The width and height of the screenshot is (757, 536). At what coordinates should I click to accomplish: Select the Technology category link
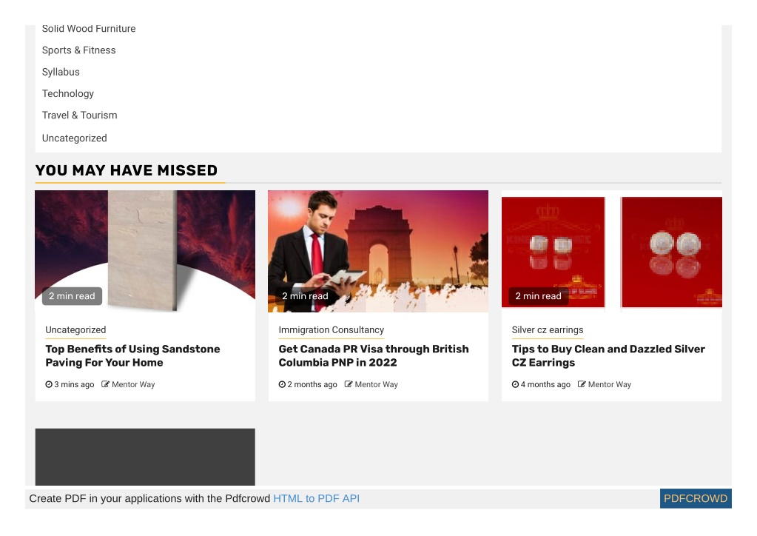pyautogui.click(x=67, y=94)
